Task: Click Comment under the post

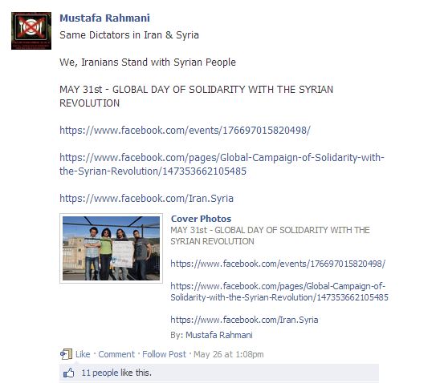Action: [116, 354]
